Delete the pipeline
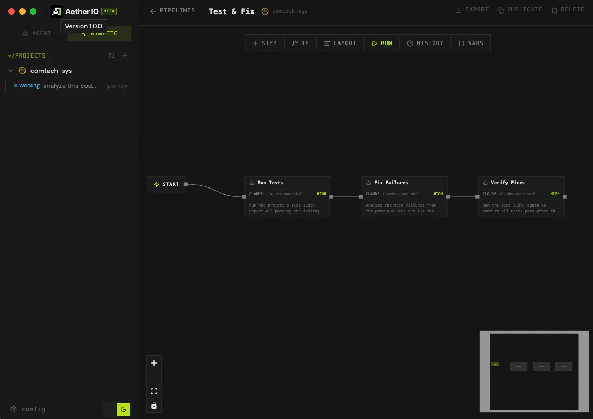The height and width of the screenshot is (419, 593). [x=567, y=9]
